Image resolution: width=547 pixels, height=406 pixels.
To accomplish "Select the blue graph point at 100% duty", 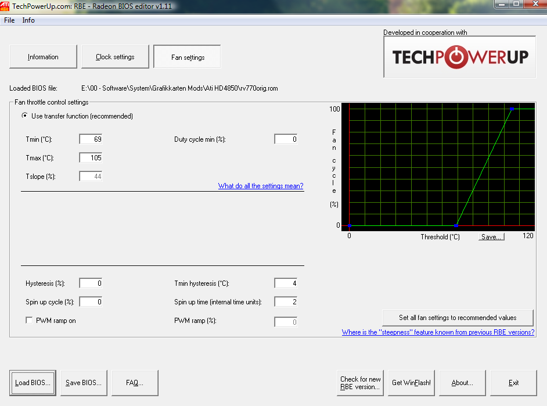I will (x=512, y=109).
